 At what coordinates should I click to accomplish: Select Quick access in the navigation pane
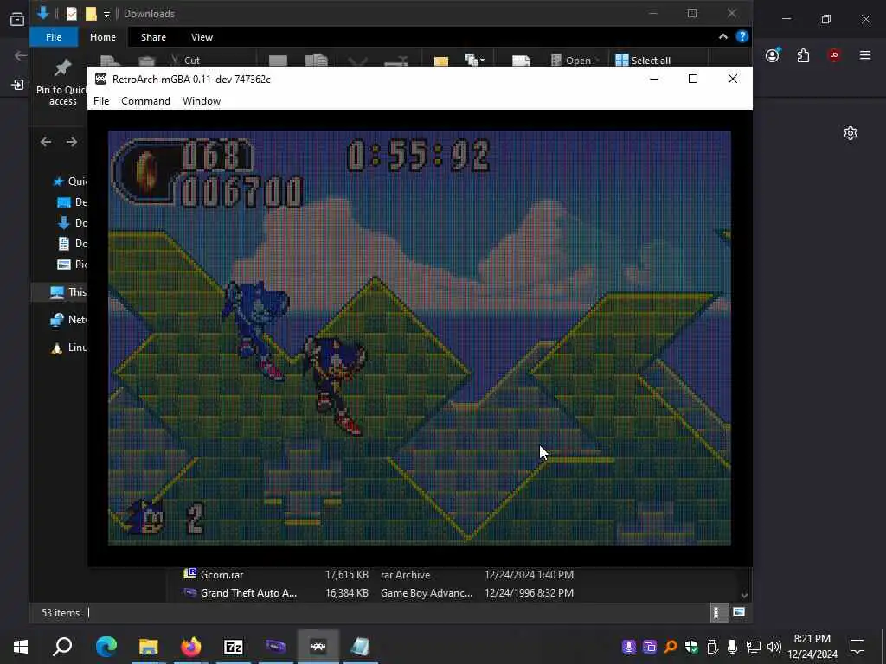click(69, 182)
